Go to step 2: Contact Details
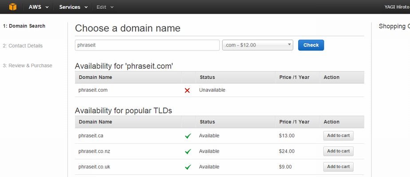This screenshot has width=410, height=177. click(x=23, y=46)
